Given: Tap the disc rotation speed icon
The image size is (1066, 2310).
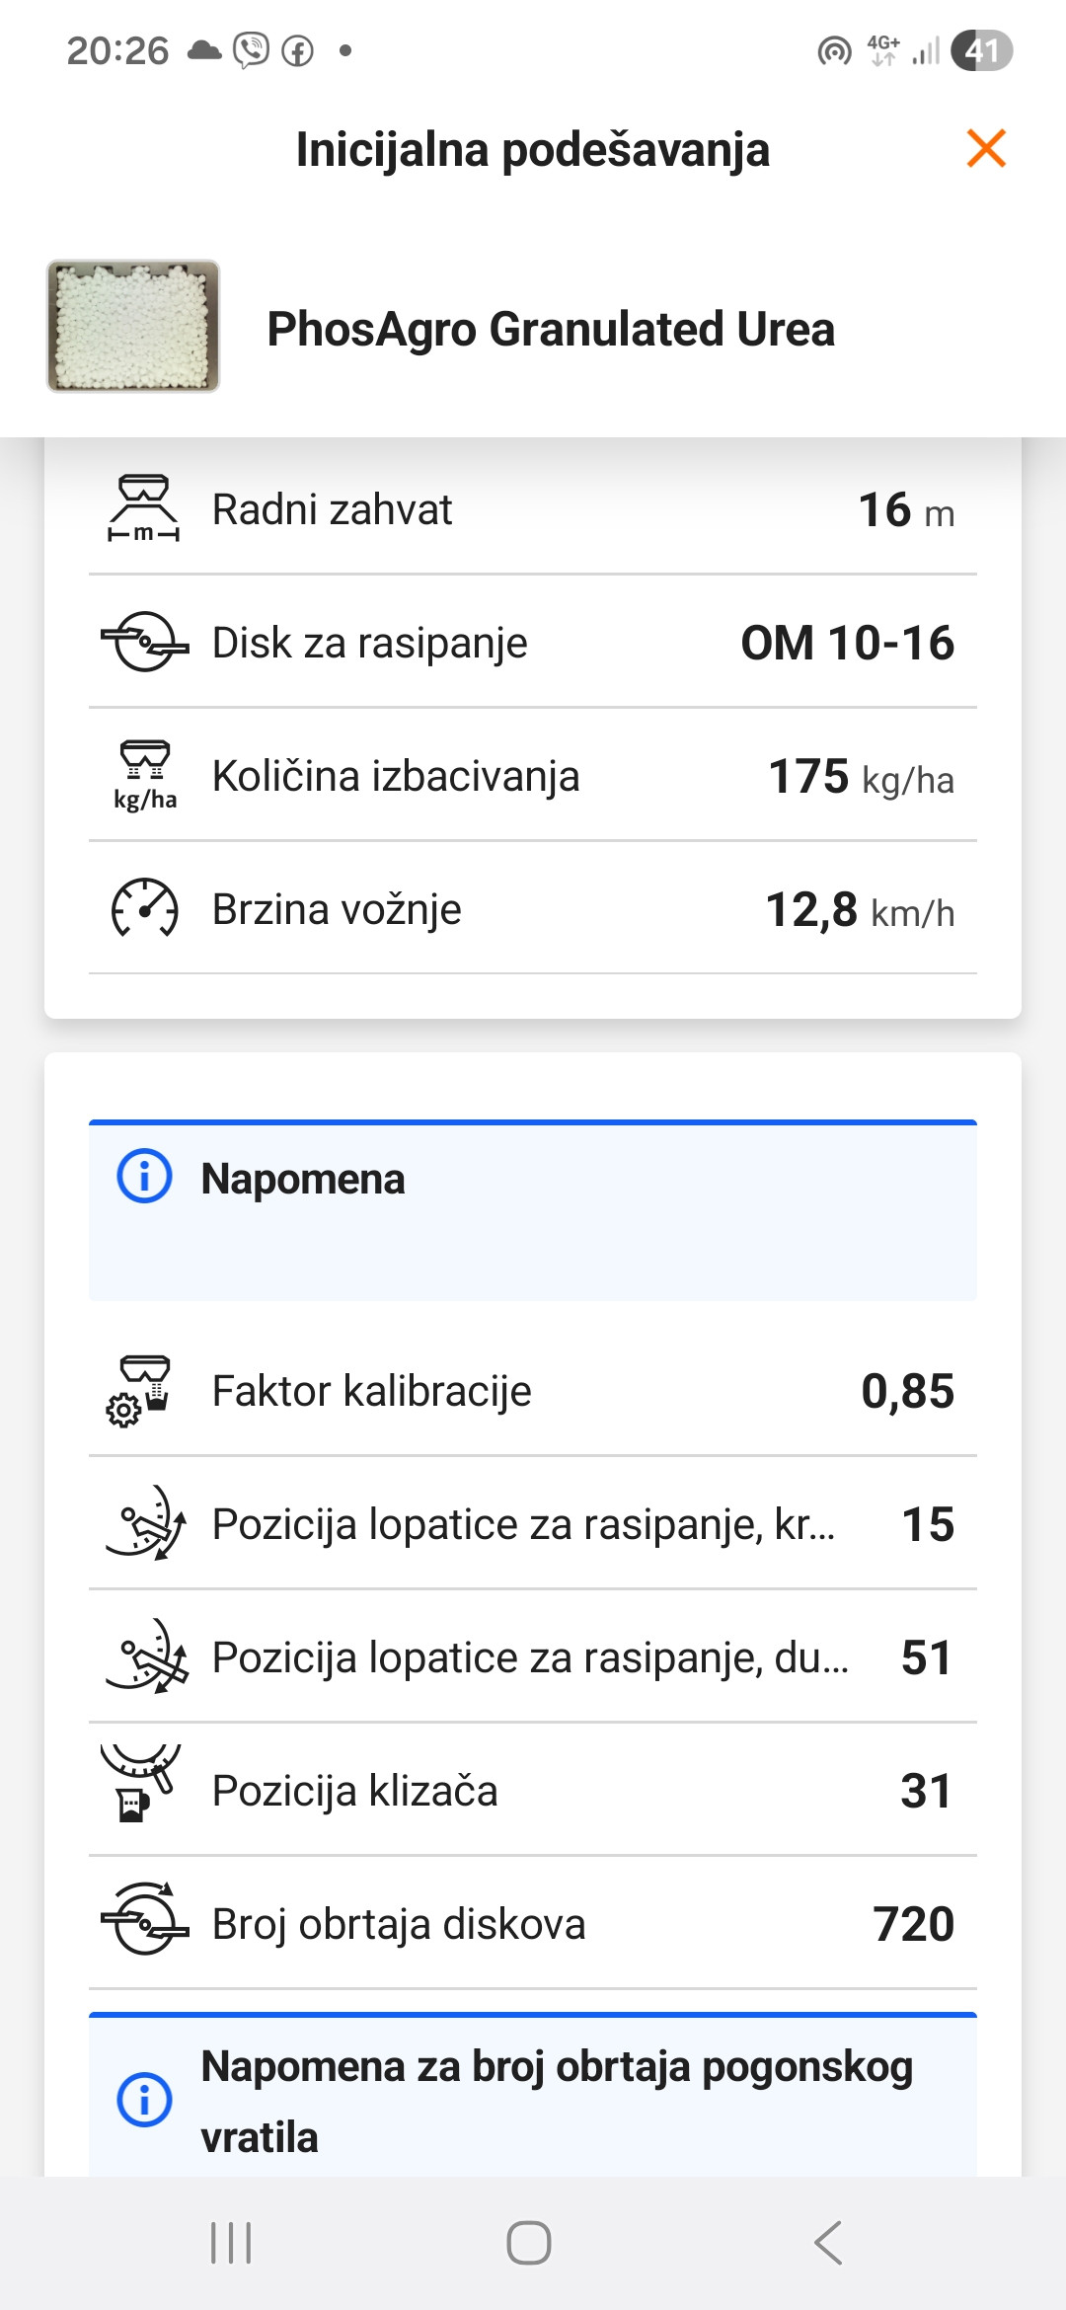Looking at the screenshot, I should pyautogui.click(x=144, y=1920).
